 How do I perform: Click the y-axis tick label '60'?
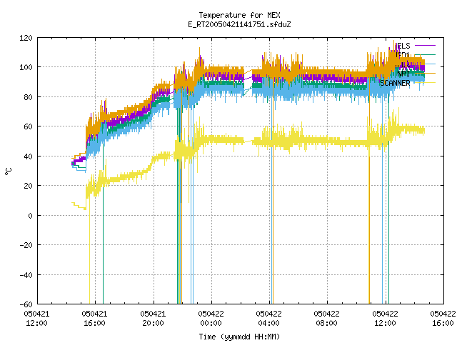tap(28, 126)
